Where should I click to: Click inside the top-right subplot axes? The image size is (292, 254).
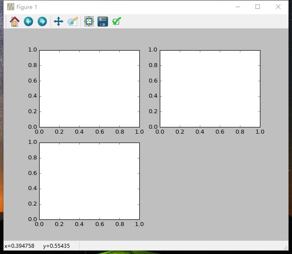(x=210, y=89)
